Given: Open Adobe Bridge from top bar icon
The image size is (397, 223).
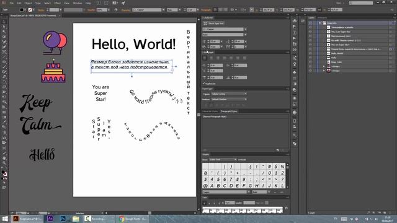Looking at the screenshot, I should point(99,3).
